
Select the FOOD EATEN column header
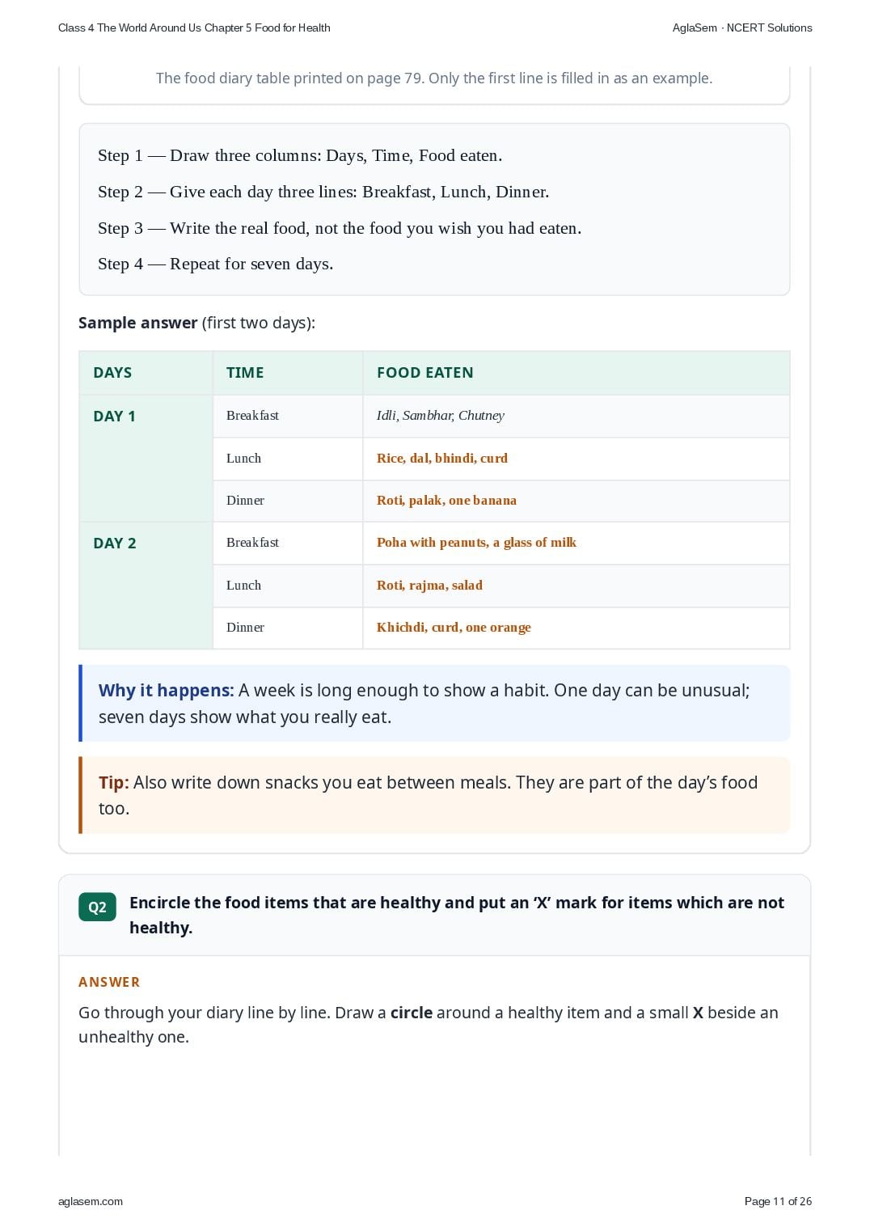click(x=425, y=373)
